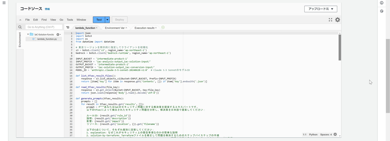Image resolution: width=390 pixels, height=141 pixels.
Task: Click line number 16 in the gutter
Action: click(x=71, y=76)
